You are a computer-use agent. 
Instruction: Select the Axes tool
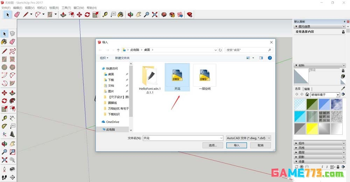click(x=4, y=134)
